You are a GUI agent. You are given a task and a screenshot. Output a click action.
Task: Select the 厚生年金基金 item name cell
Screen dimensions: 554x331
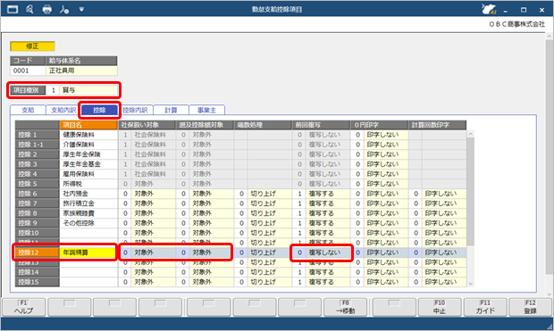(x=88, y=164)
